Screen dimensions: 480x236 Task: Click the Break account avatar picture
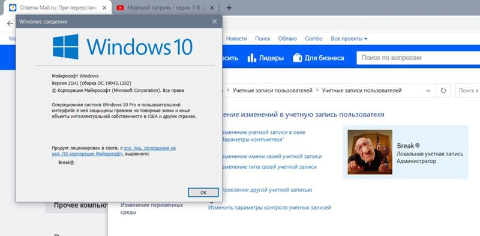[x=370, y=152]
